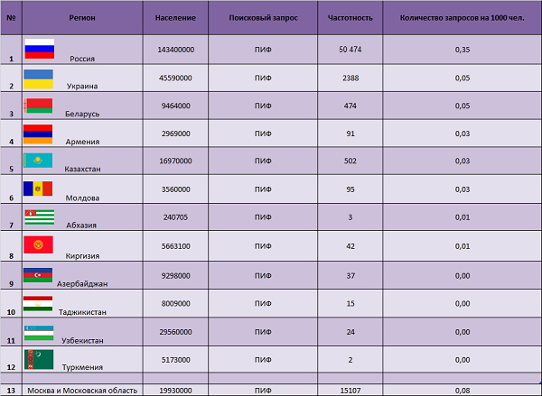
Task: Click the Kyrgyzstan flag image
Action: 38,244
